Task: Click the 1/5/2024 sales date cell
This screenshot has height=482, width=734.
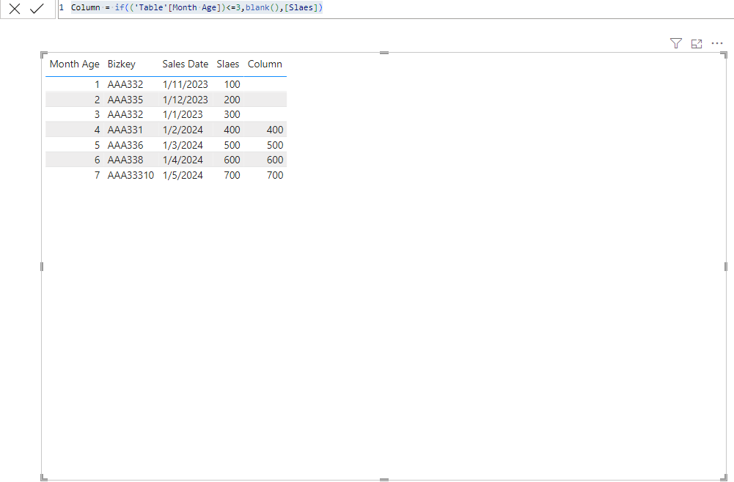Action: [183, 175]
